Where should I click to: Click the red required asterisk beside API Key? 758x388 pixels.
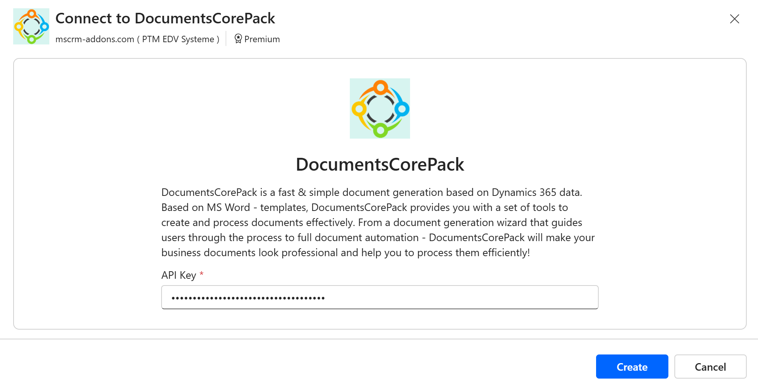[x=201, y=274]
